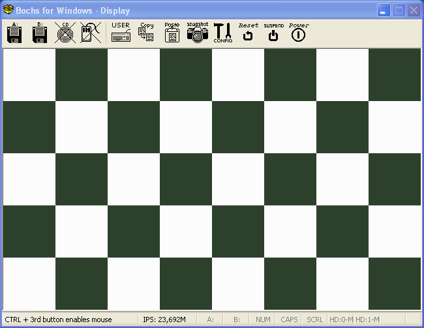Viewport: 424px width, 328px height.
Task: Toggle the CD-ROM drive icon
Action: pyautogui.click(x=64, y=33)
